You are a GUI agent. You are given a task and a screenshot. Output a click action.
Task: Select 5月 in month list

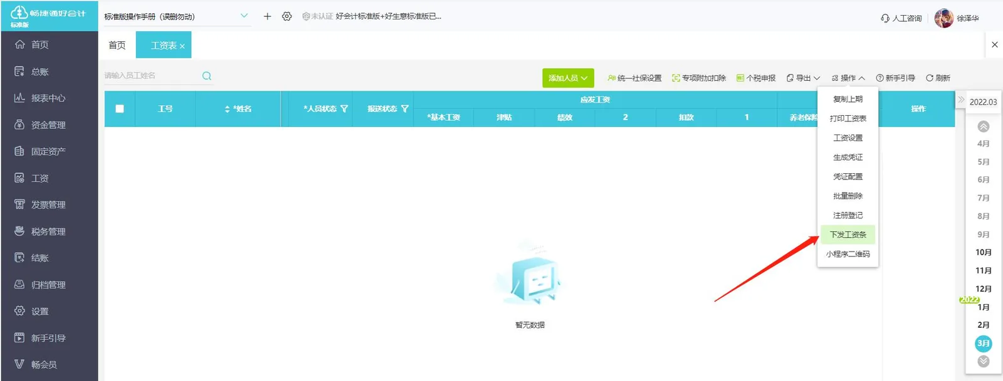[x=983, y=161]
